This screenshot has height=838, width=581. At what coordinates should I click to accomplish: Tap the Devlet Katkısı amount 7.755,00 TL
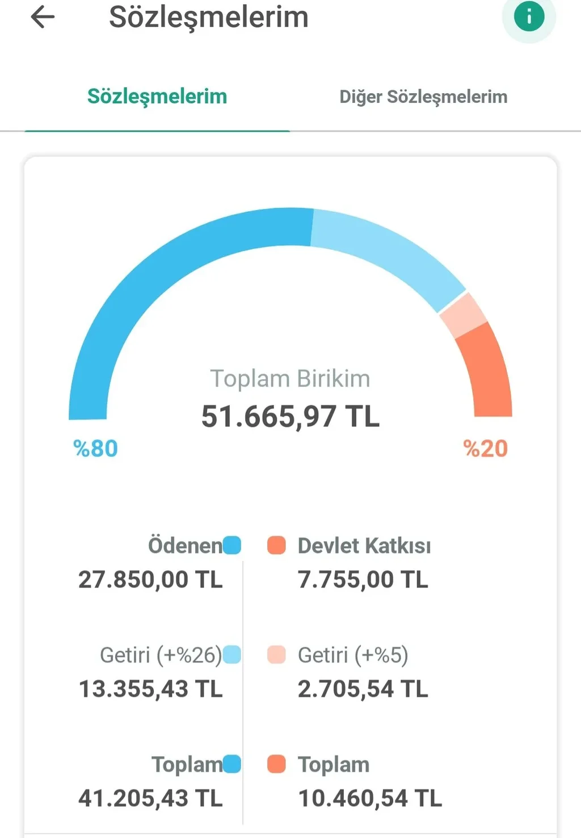point(363,580)
